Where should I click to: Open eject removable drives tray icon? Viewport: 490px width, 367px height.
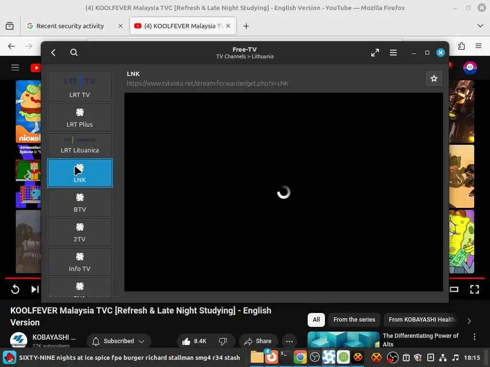[x=430, y=357]
